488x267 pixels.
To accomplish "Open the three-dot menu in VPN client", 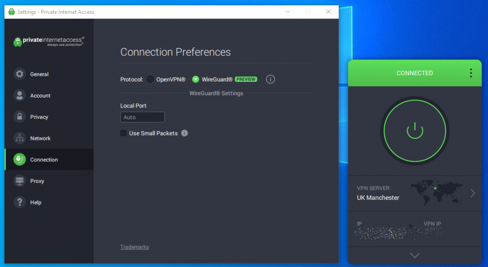I will [x=471, y=73].
